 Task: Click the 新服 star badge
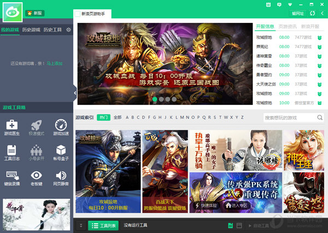click(35, 13)
